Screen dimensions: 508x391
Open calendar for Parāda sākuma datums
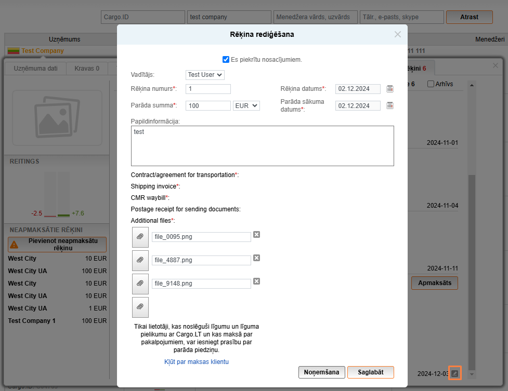pos(390,105)
